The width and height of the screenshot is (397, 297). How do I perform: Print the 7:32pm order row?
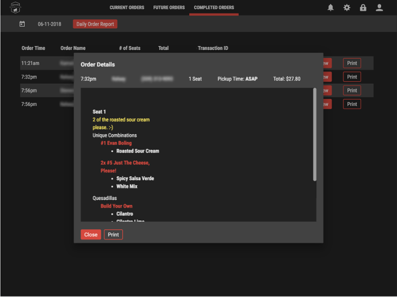point(352,77)
